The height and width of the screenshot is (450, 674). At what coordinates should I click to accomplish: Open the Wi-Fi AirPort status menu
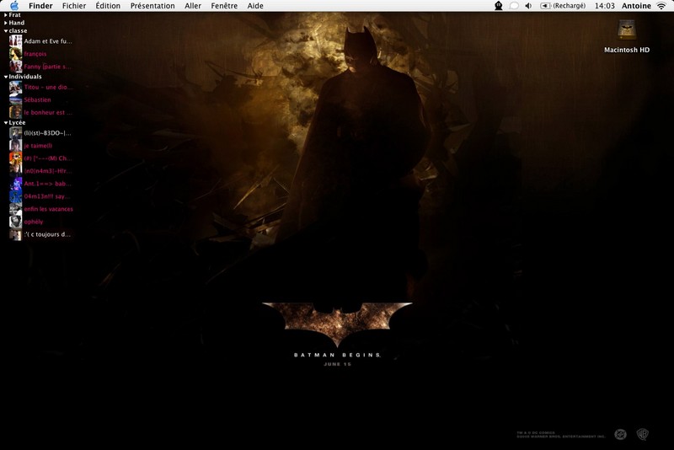coord(661,6)
